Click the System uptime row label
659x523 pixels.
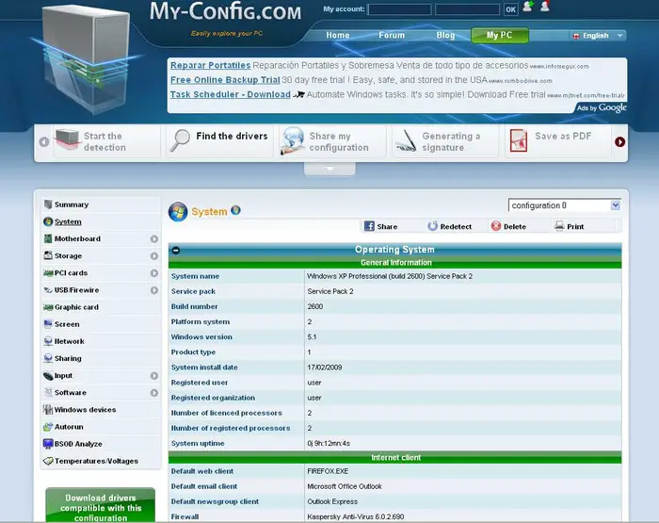click(x=198, y=444)
